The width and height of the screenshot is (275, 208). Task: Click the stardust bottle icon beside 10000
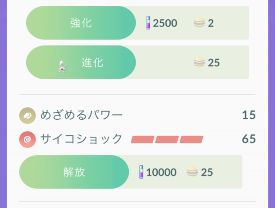(x=141, y=172)
